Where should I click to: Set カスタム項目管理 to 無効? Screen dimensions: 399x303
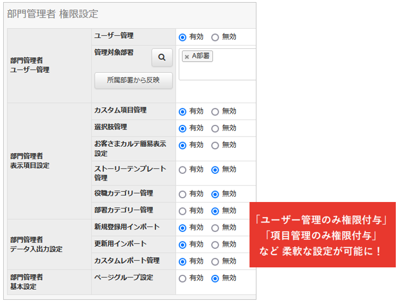click(x=215, y=112)
